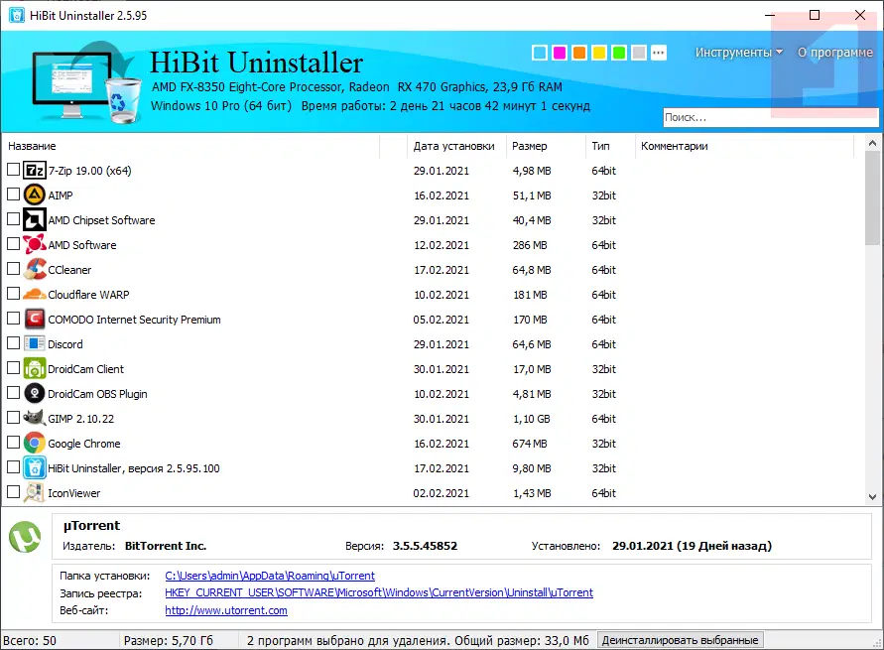Click the Google Chrome icon

coord(35,443)
